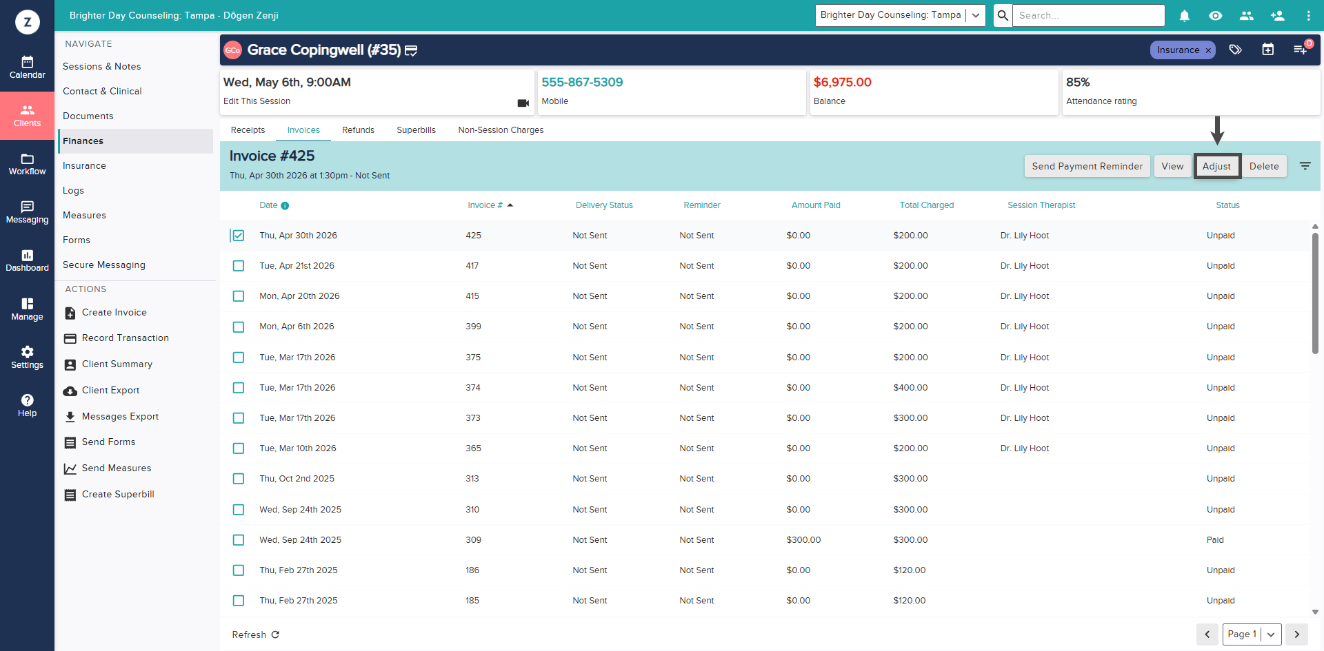Click the filter list icon beside Delete
Image resolution: width=1324 pixels, height=651 pixels.
(1305, 166)
